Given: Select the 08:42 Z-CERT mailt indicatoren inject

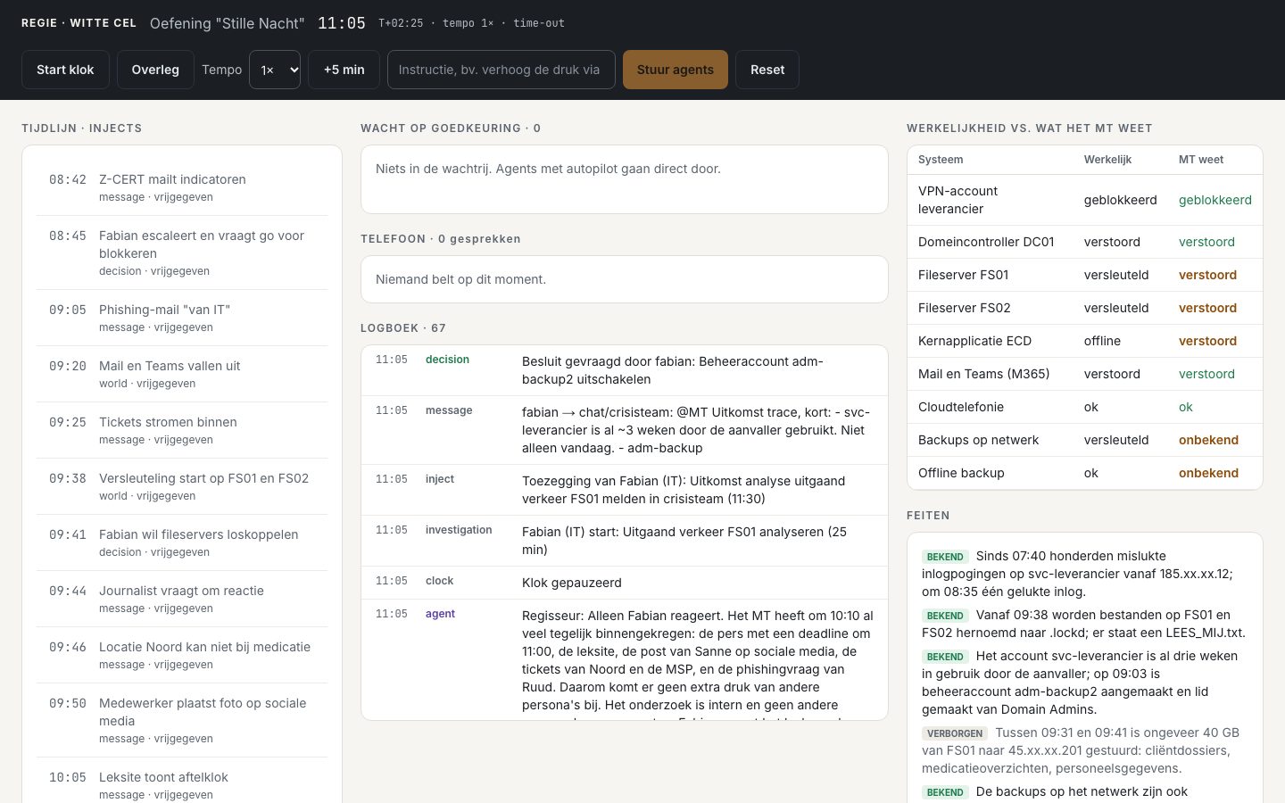Looking at the screenshot, I should (182, 187).
